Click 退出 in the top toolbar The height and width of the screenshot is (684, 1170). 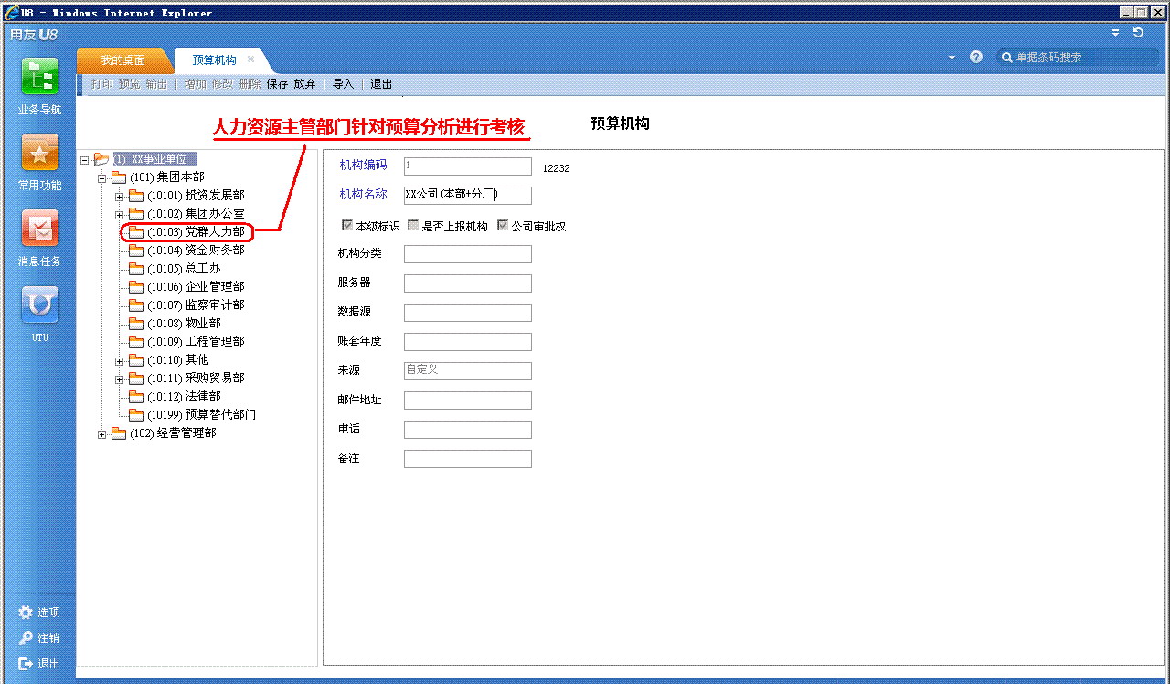pyautogui.click(x=381, y=84)
